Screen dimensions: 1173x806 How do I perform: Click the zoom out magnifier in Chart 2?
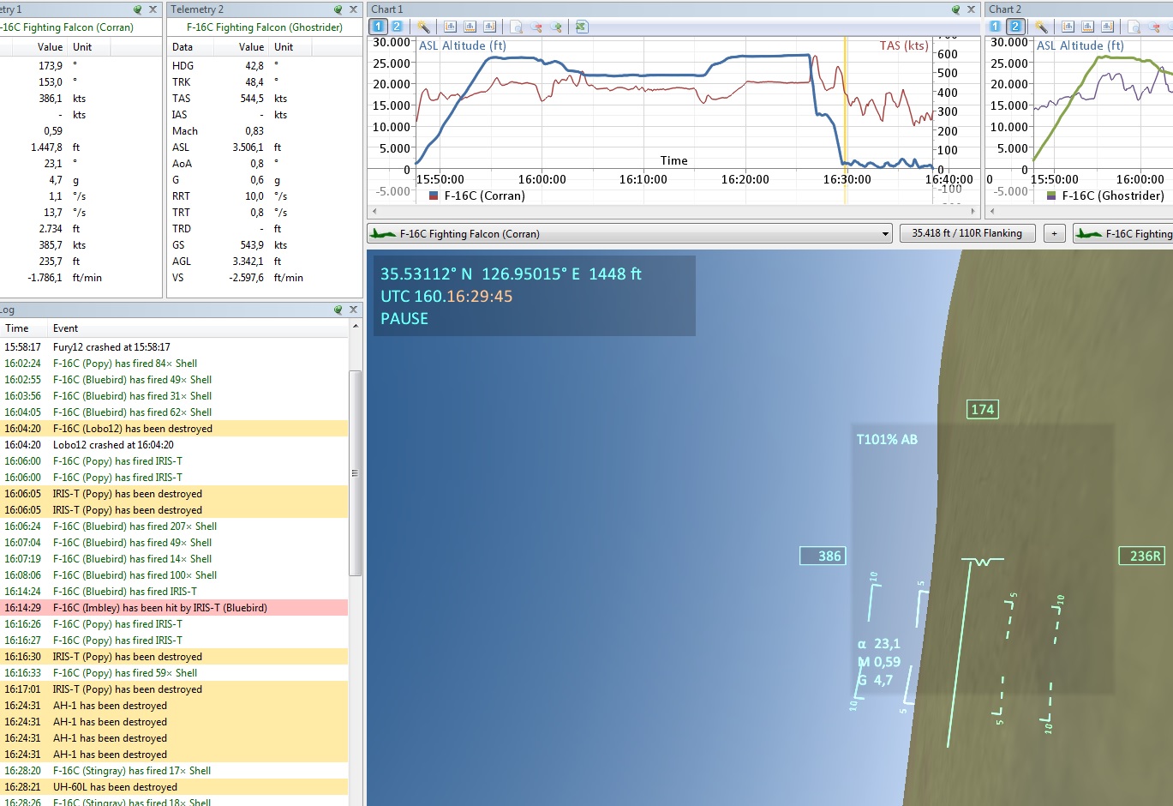click(1154, 27)
